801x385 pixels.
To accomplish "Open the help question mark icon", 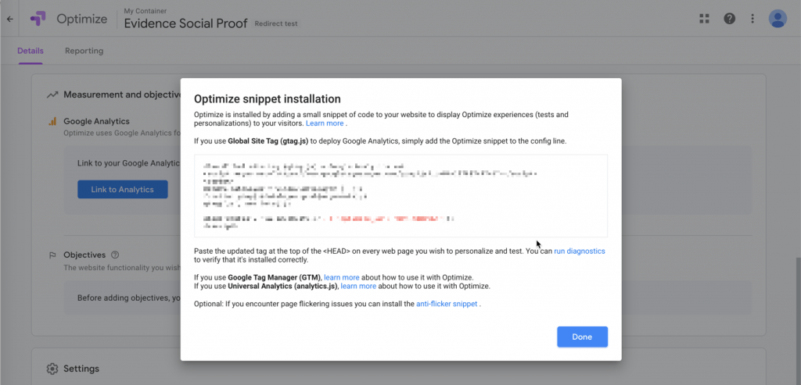I will coord(730,19).
